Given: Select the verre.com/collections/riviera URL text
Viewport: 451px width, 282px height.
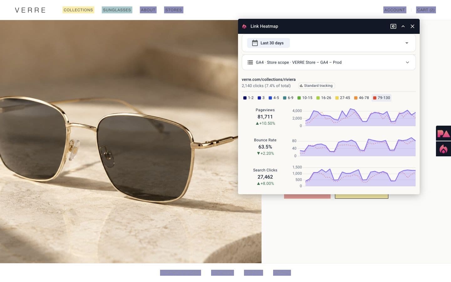Looking at the screenshot, I should pos(269,79).
